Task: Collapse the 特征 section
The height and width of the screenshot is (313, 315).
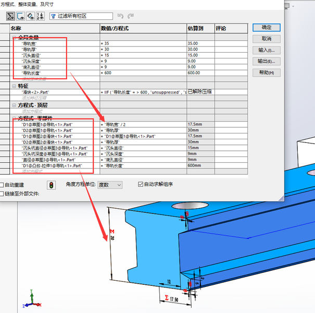Action: tap(14, 86)
